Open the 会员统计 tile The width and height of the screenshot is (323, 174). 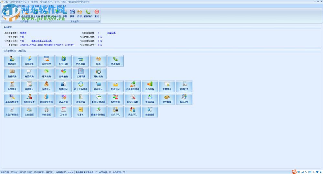pyautogui.click(x=12, y=86)
